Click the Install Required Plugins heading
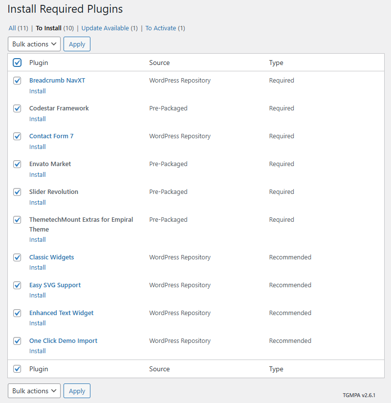Viewport: 391px width, 403px height. [x=65, y=9]
